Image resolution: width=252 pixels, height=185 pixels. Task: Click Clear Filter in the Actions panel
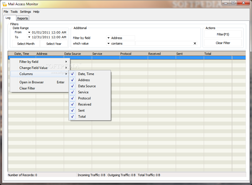(223, 43)
